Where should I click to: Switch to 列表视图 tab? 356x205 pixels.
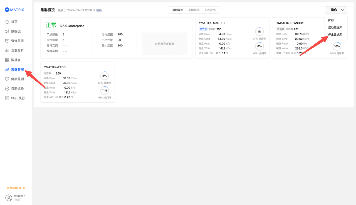pos(210,10)
